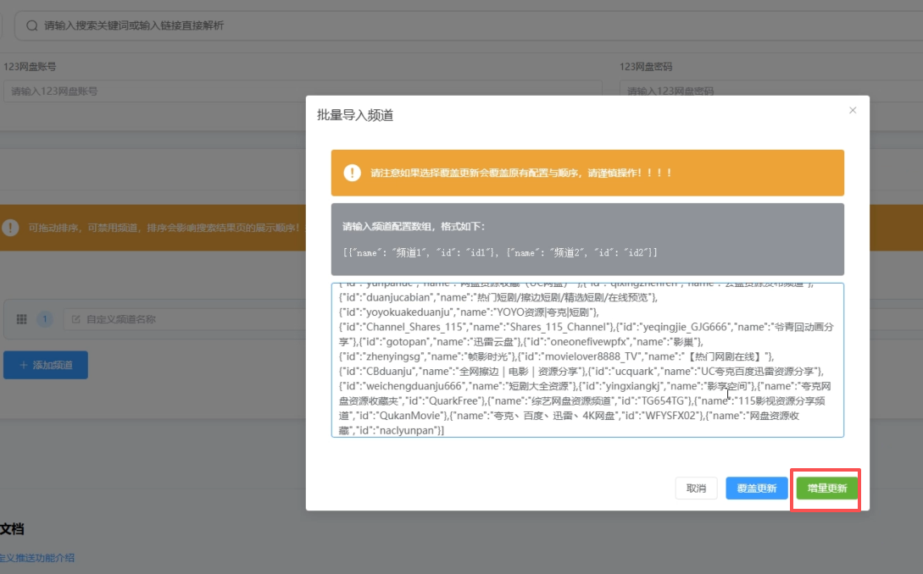
Task: Click the 自定义频道名称 input field
Action: point(186,319)
